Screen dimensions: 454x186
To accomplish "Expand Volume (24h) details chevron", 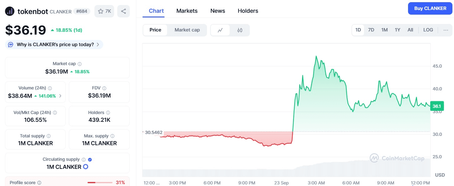I will pyautogui.click(x=60, y=96).
